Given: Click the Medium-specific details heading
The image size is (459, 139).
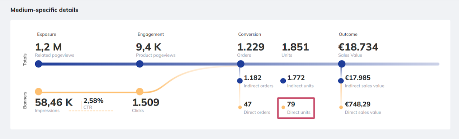Looking at the screenshot, I should tap(44, 10).
